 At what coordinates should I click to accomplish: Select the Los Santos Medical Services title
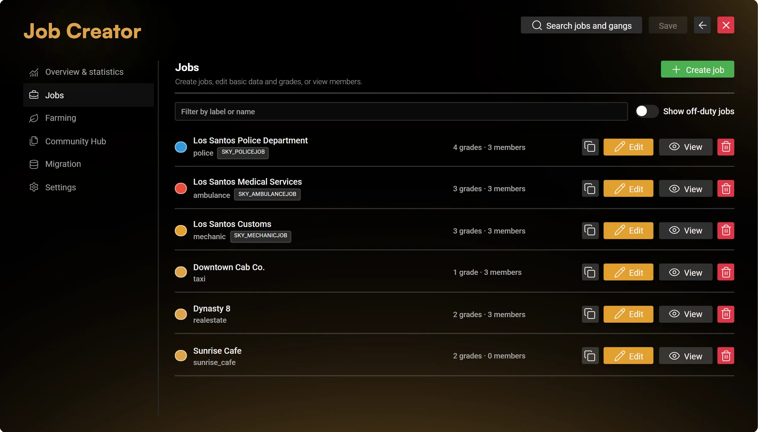[x=247, y=182]
